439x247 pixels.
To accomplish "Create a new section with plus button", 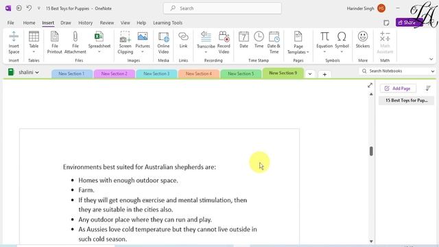I will [324, 74].
